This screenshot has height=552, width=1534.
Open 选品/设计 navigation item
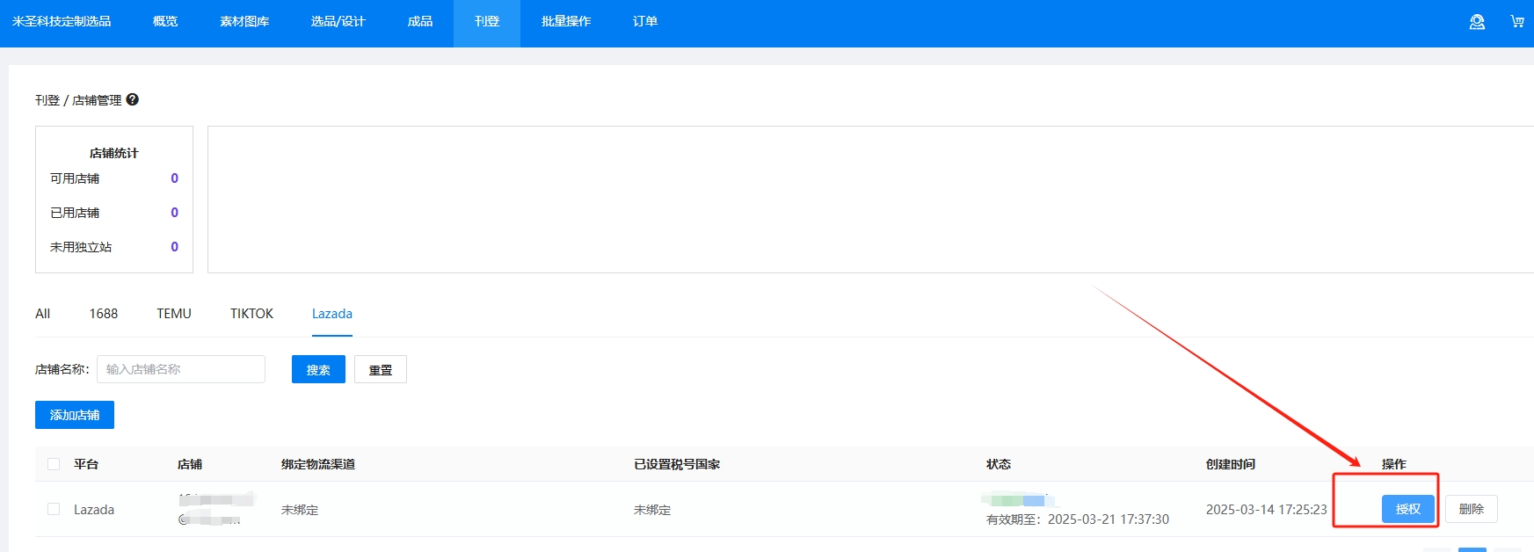[x=338, y=22]
